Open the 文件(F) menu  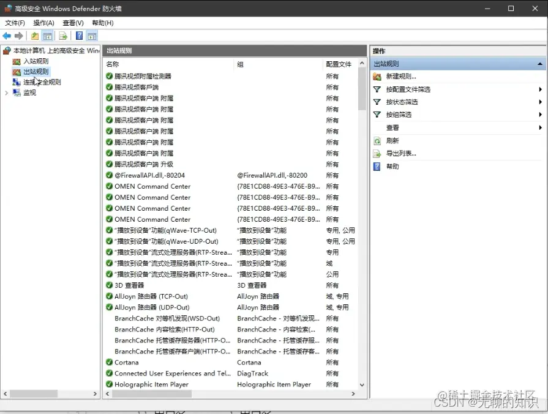15,23
